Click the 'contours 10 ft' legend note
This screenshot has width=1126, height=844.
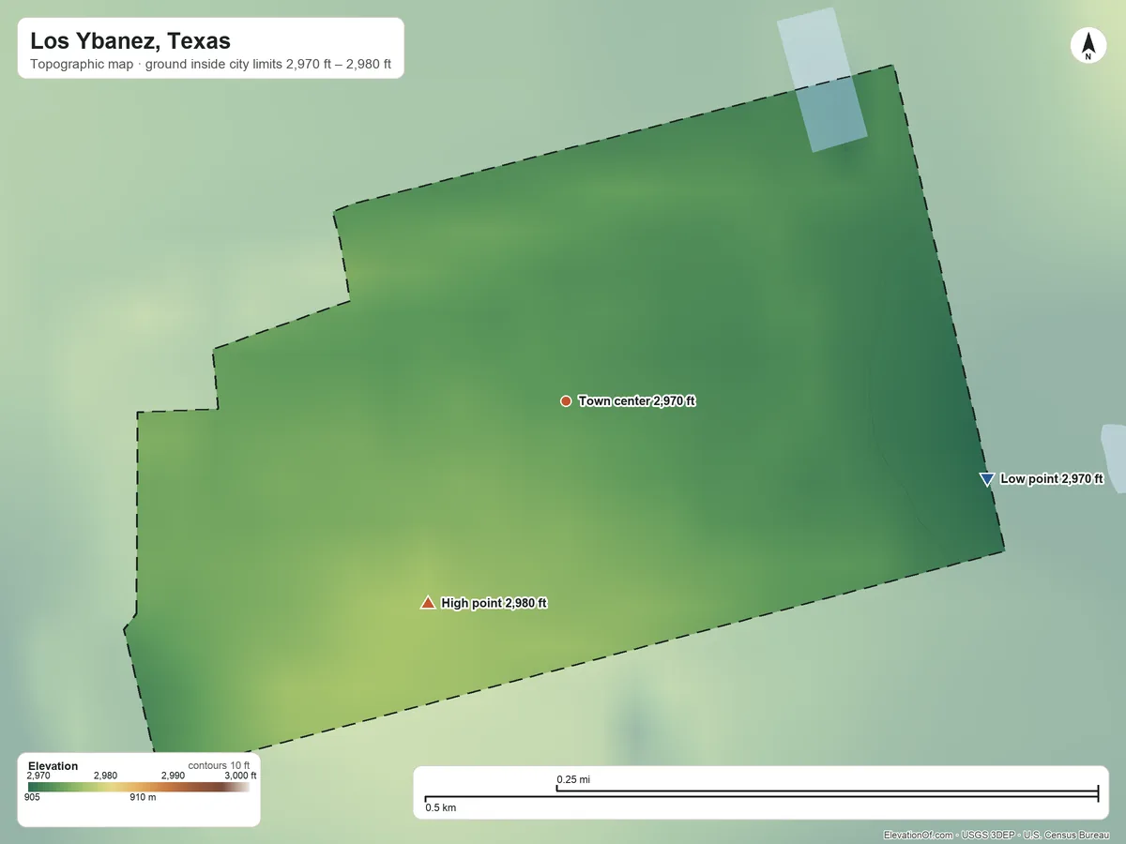click(220, 766)
